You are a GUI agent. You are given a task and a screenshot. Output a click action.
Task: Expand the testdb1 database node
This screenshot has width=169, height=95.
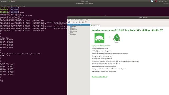click(x=69, y=34)
